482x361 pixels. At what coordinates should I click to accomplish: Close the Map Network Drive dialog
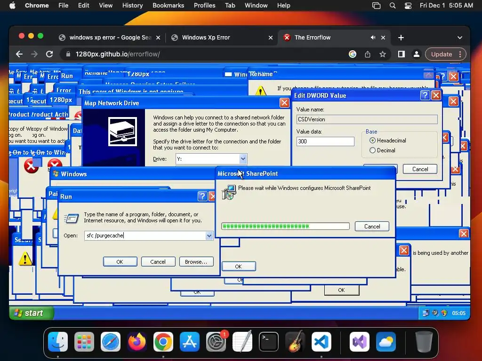[x=284, y=103]
